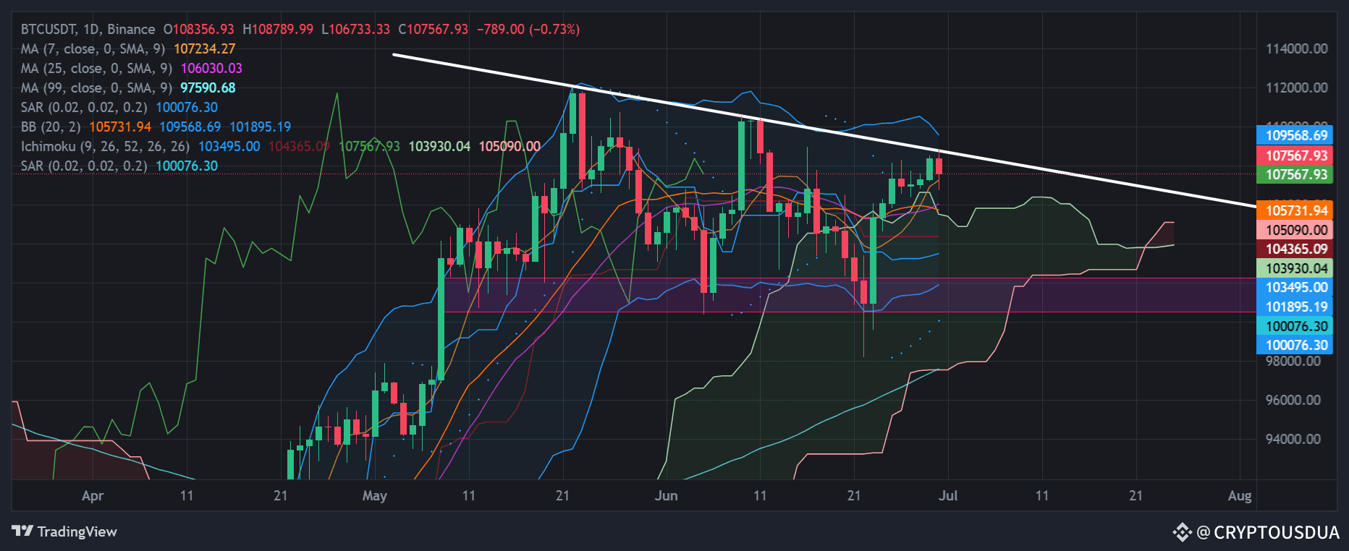Image resolution: width=1349 pixels, height=551 pixels.
Task: Click the 96000.00 price axis label
Action: [1293, 400]
